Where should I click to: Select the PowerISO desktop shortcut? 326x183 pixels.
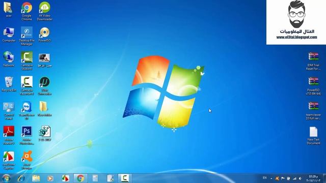tap(44, 35)
